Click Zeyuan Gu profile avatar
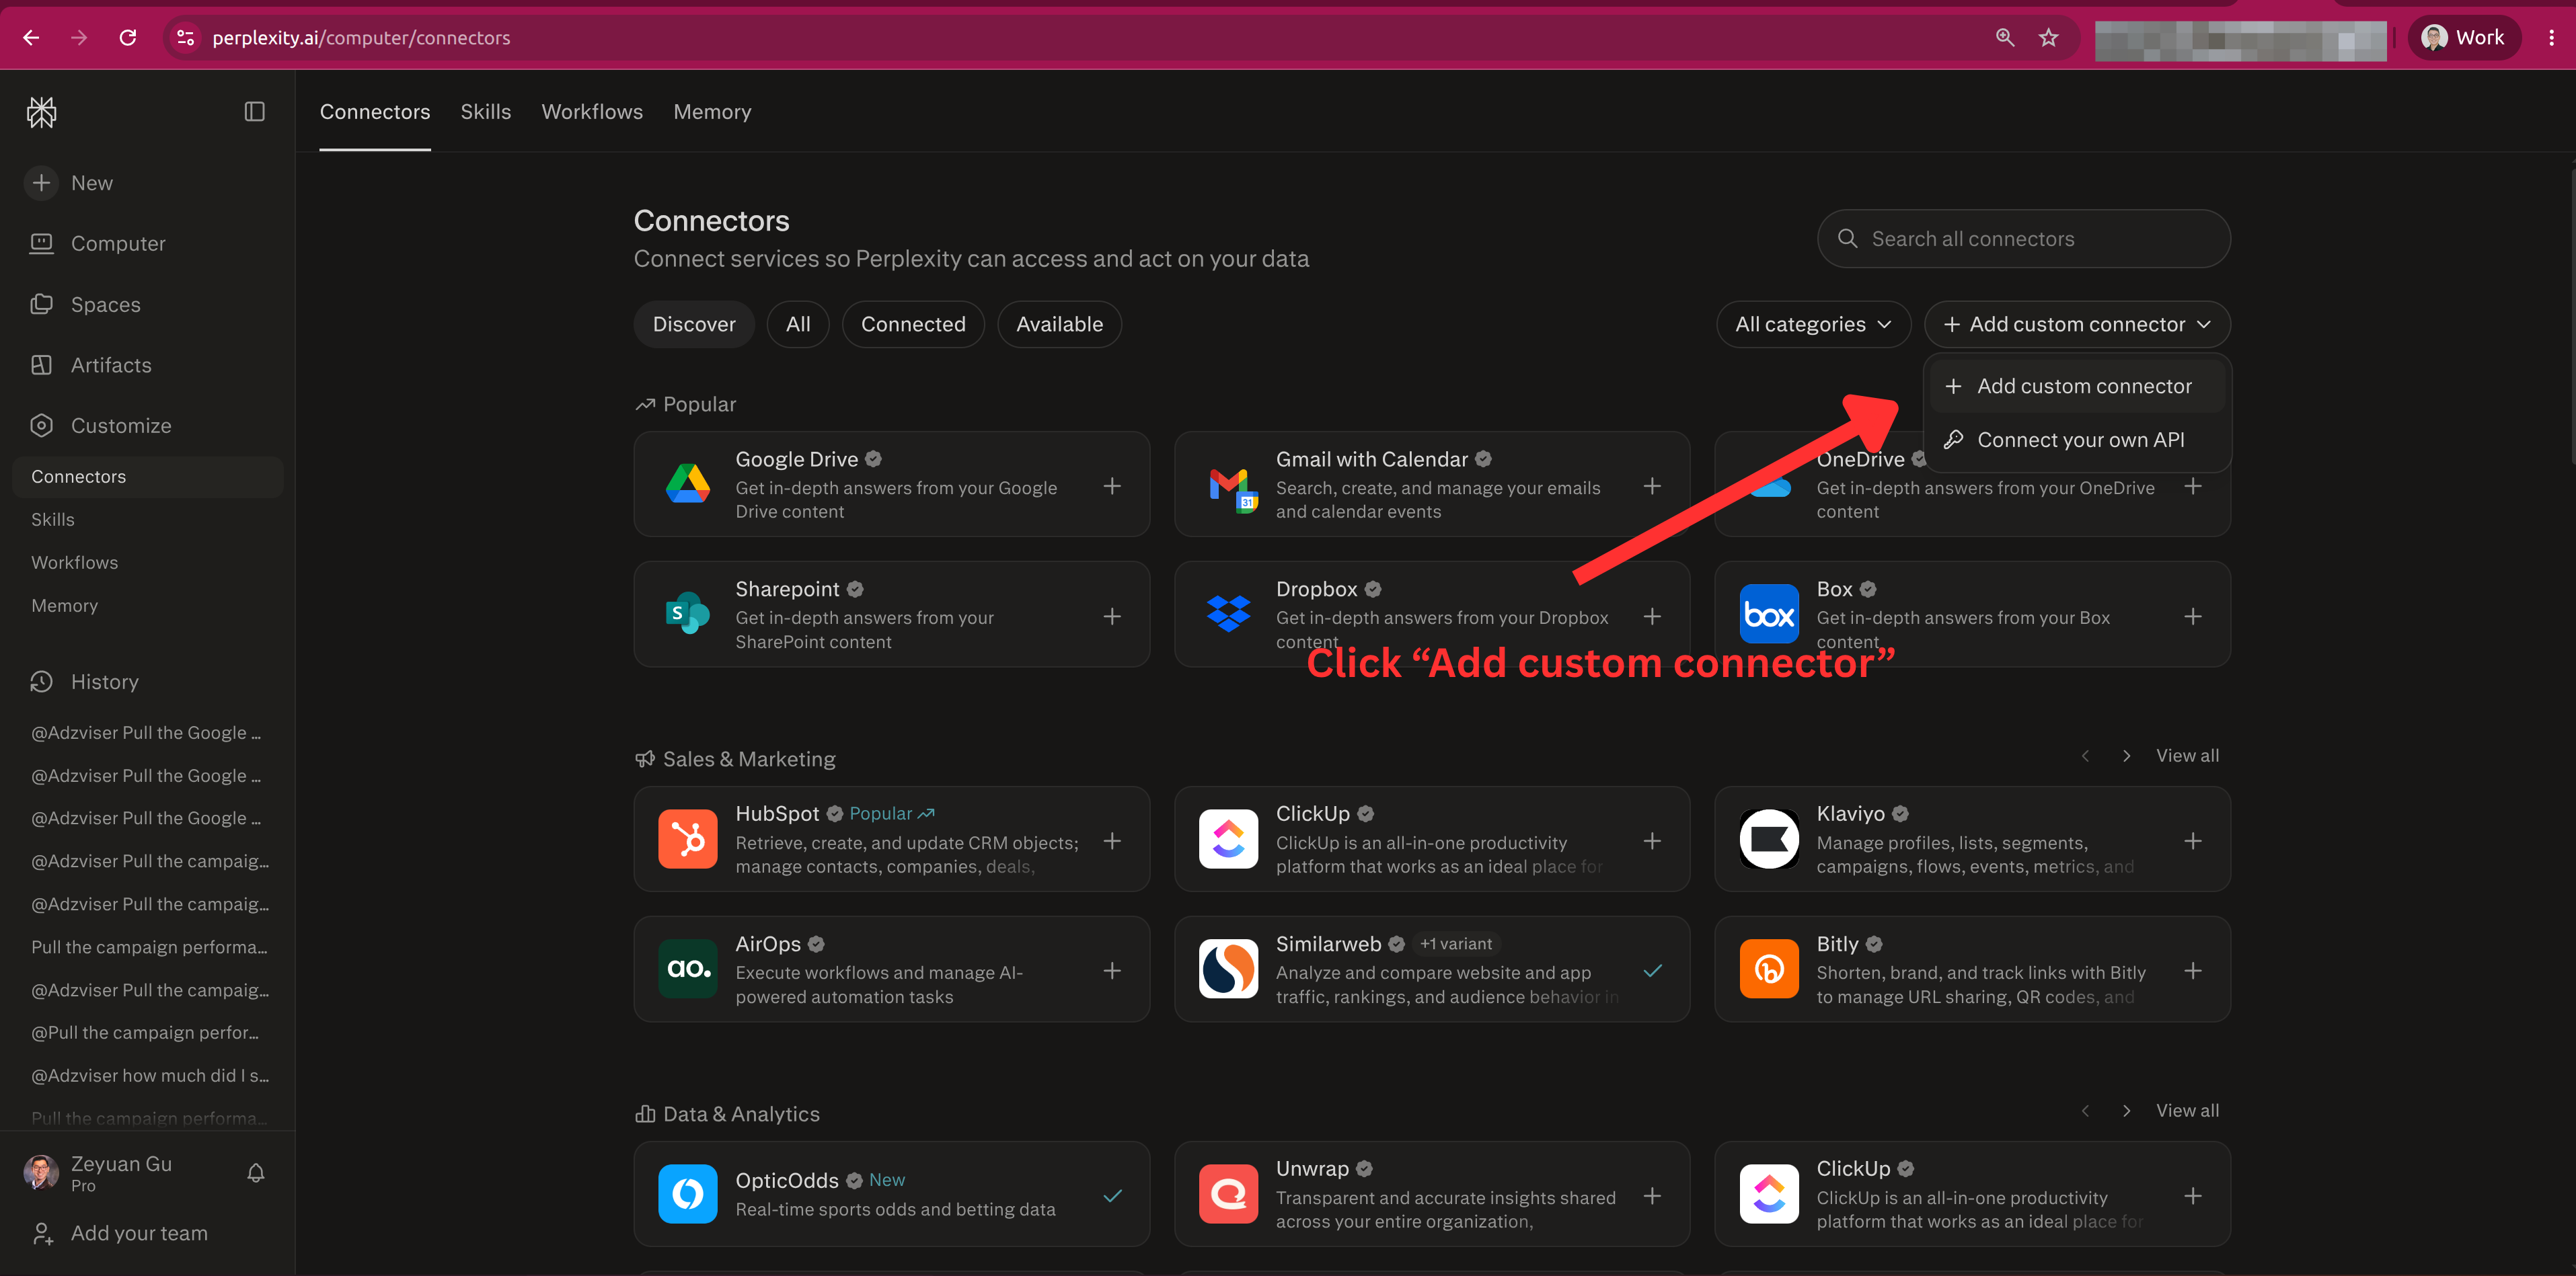Image resolution: width=2576 pixels, height=1276 pixels. coord(41,1173)
